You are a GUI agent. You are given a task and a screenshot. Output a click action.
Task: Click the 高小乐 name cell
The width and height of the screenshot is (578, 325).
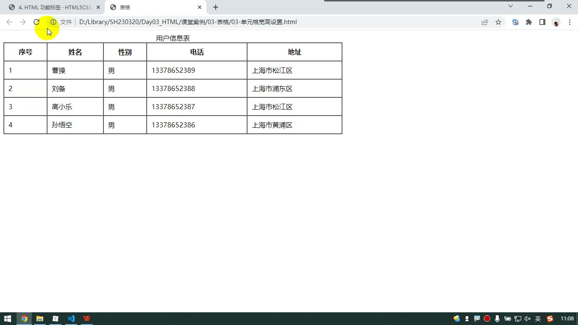point(75,107)
